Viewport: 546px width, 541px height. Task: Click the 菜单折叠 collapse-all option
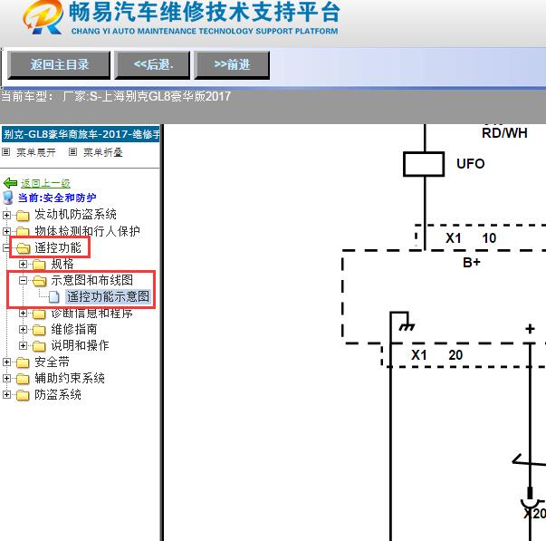click(x=102, y=152)
